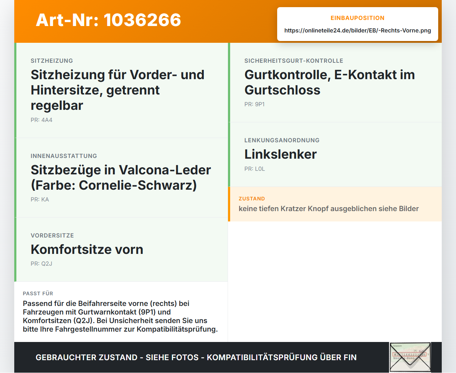Screen dimensions: 456x373
Task: Click the LENKUNGSANORDNUNG label
Action: coord(282,140)
